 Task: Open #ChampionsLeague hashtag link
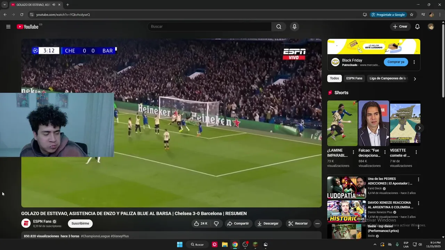[x=95, y=236]
